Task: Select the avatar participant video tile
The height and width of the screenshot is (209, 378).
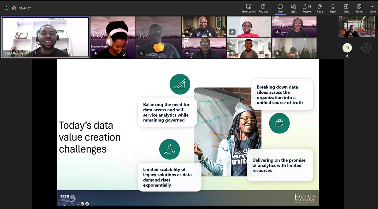Action: coord(249,48)
